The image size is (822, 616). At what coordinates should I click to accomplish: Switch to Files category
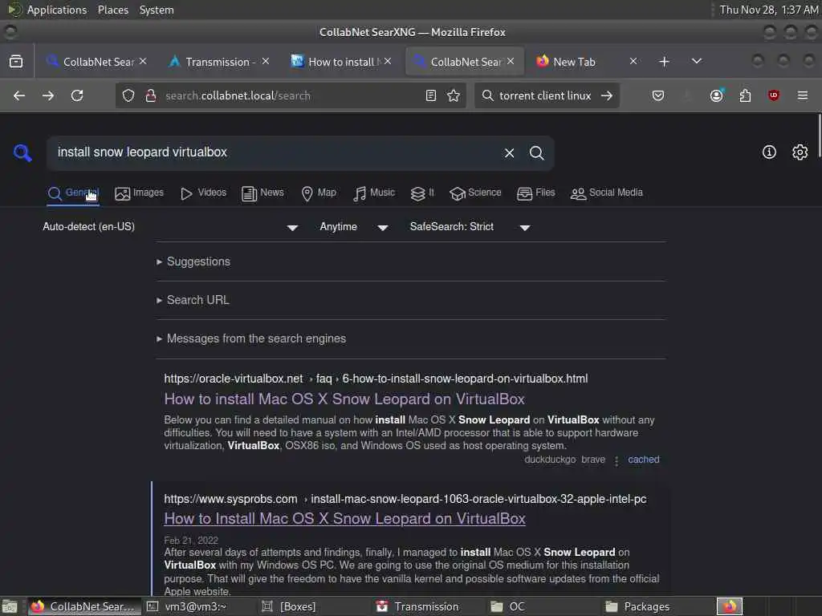click(535, 192)
